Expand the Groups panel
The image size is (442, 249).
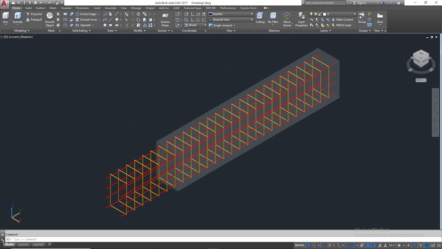[x=365, y=31]
